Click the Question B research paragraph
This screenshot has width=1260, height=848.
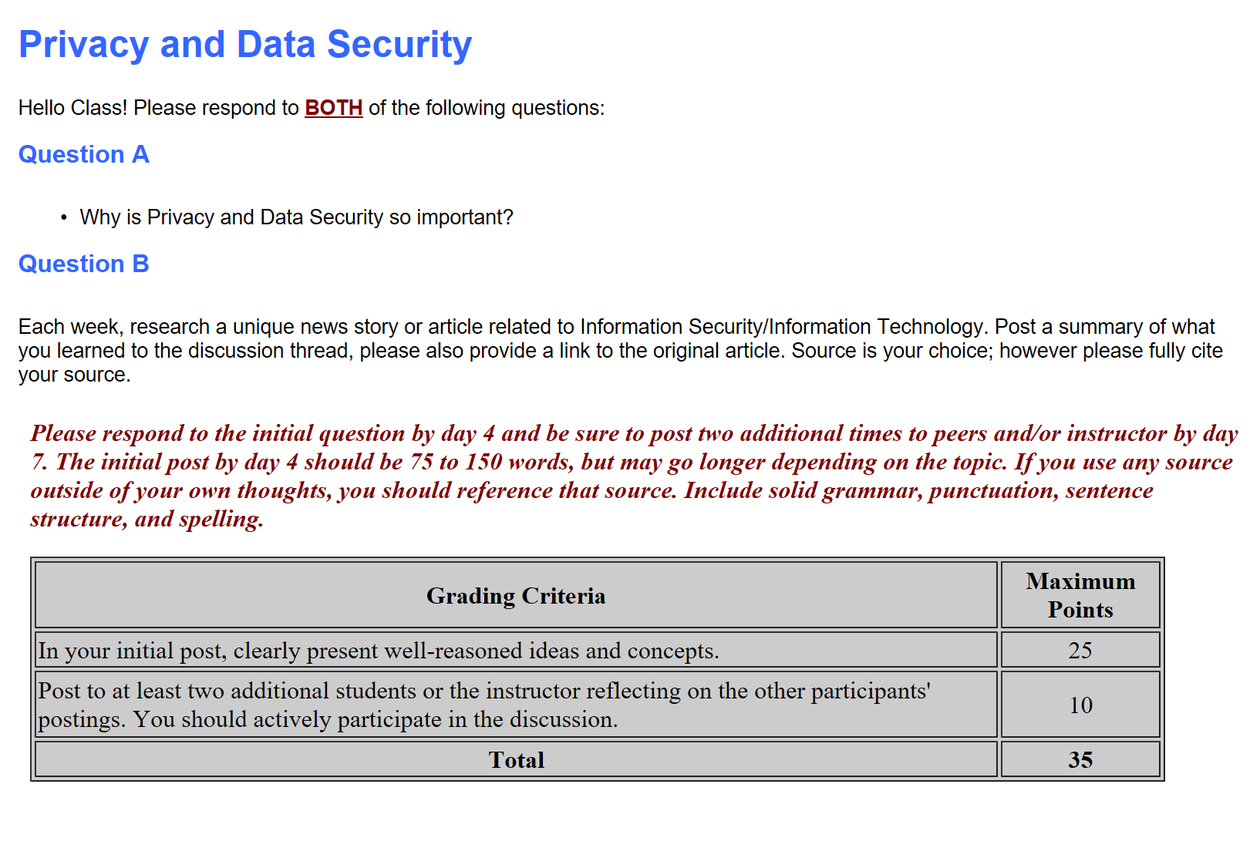(621, 351)
